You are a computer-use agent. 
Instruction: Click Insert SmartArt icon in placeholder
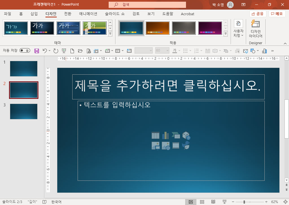coord(176,135)
